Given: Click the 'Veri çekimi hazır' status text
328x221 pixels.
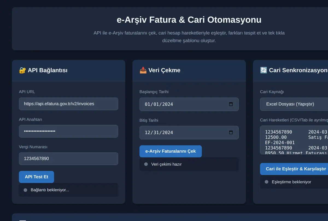Looking at the screenshot, I should (166, 164).
